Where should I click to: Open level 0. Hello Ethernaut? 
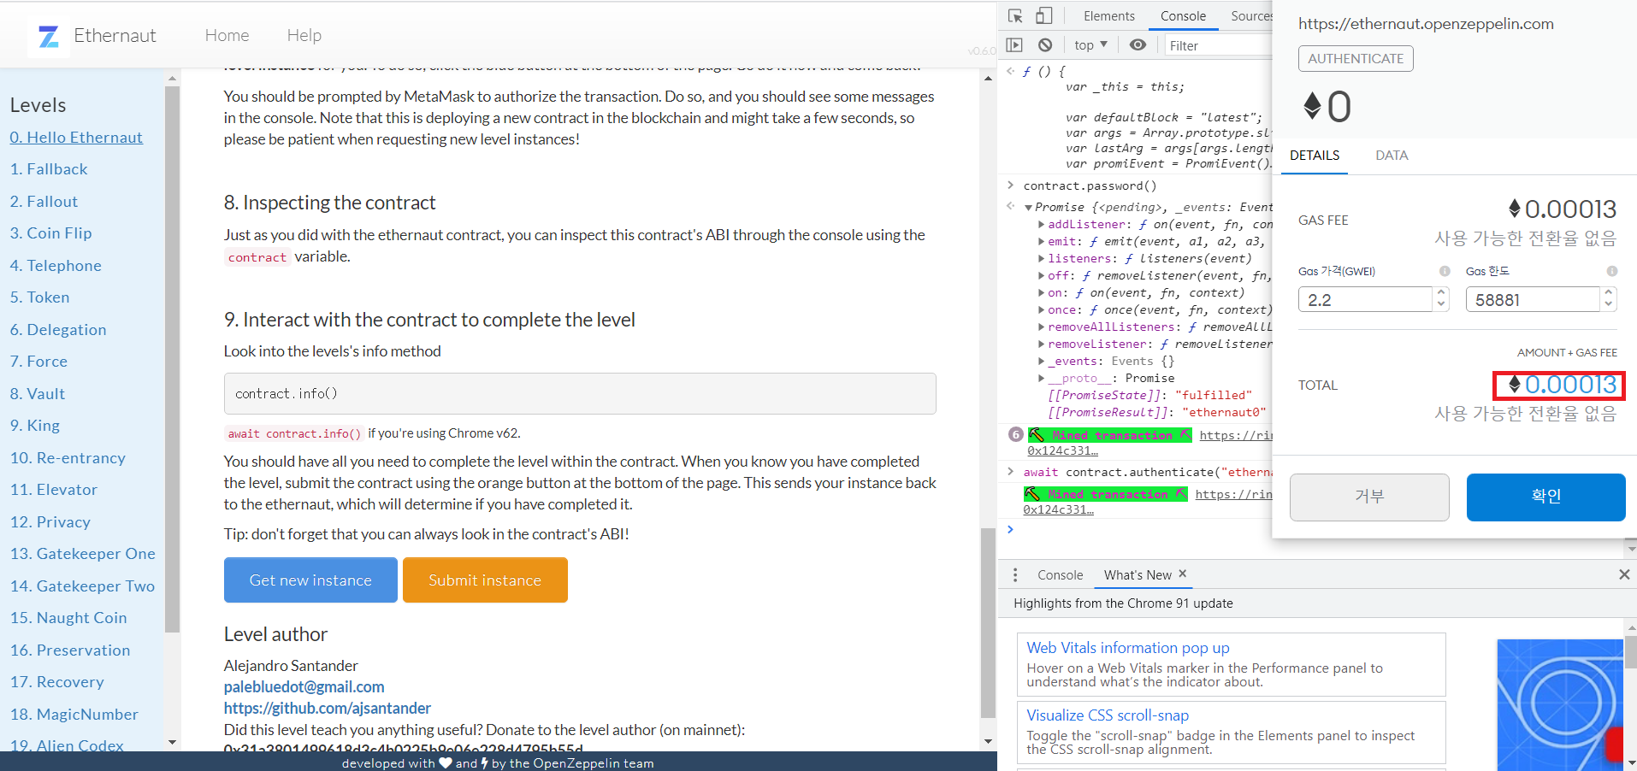tap(76, 138)
